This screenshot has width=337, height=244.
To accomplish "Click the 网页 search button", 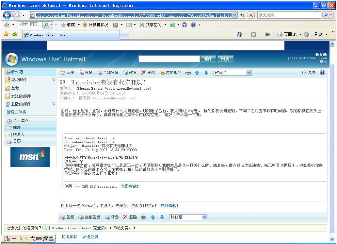I will (225, 59).
